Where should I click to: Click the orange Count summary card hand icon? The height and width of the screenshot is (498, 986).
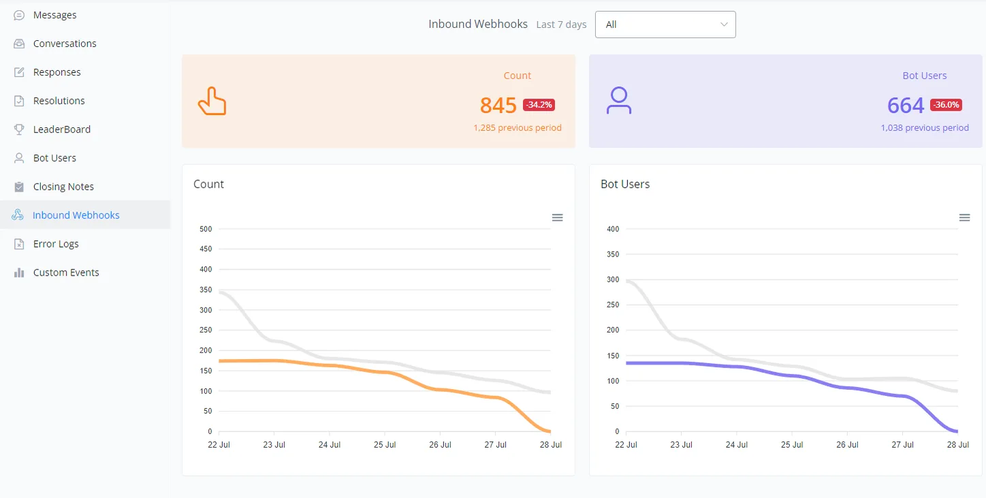(212, 101)
